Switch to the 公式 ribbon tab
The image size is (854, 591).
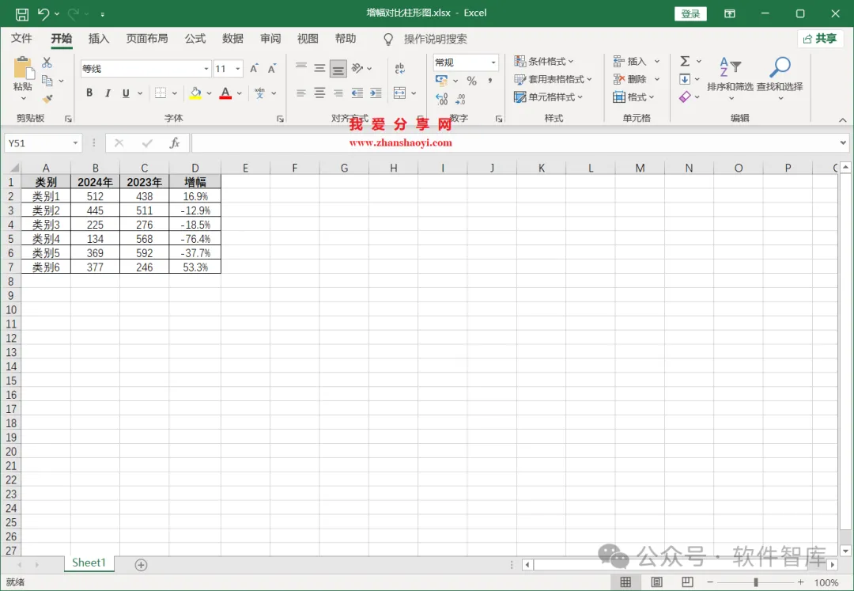pyautogui.click(x=195, y=39)
